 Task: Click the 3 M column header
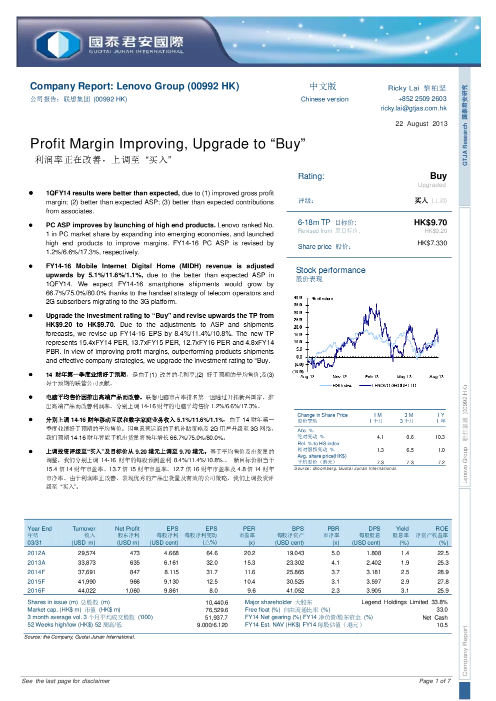(408, 415)
